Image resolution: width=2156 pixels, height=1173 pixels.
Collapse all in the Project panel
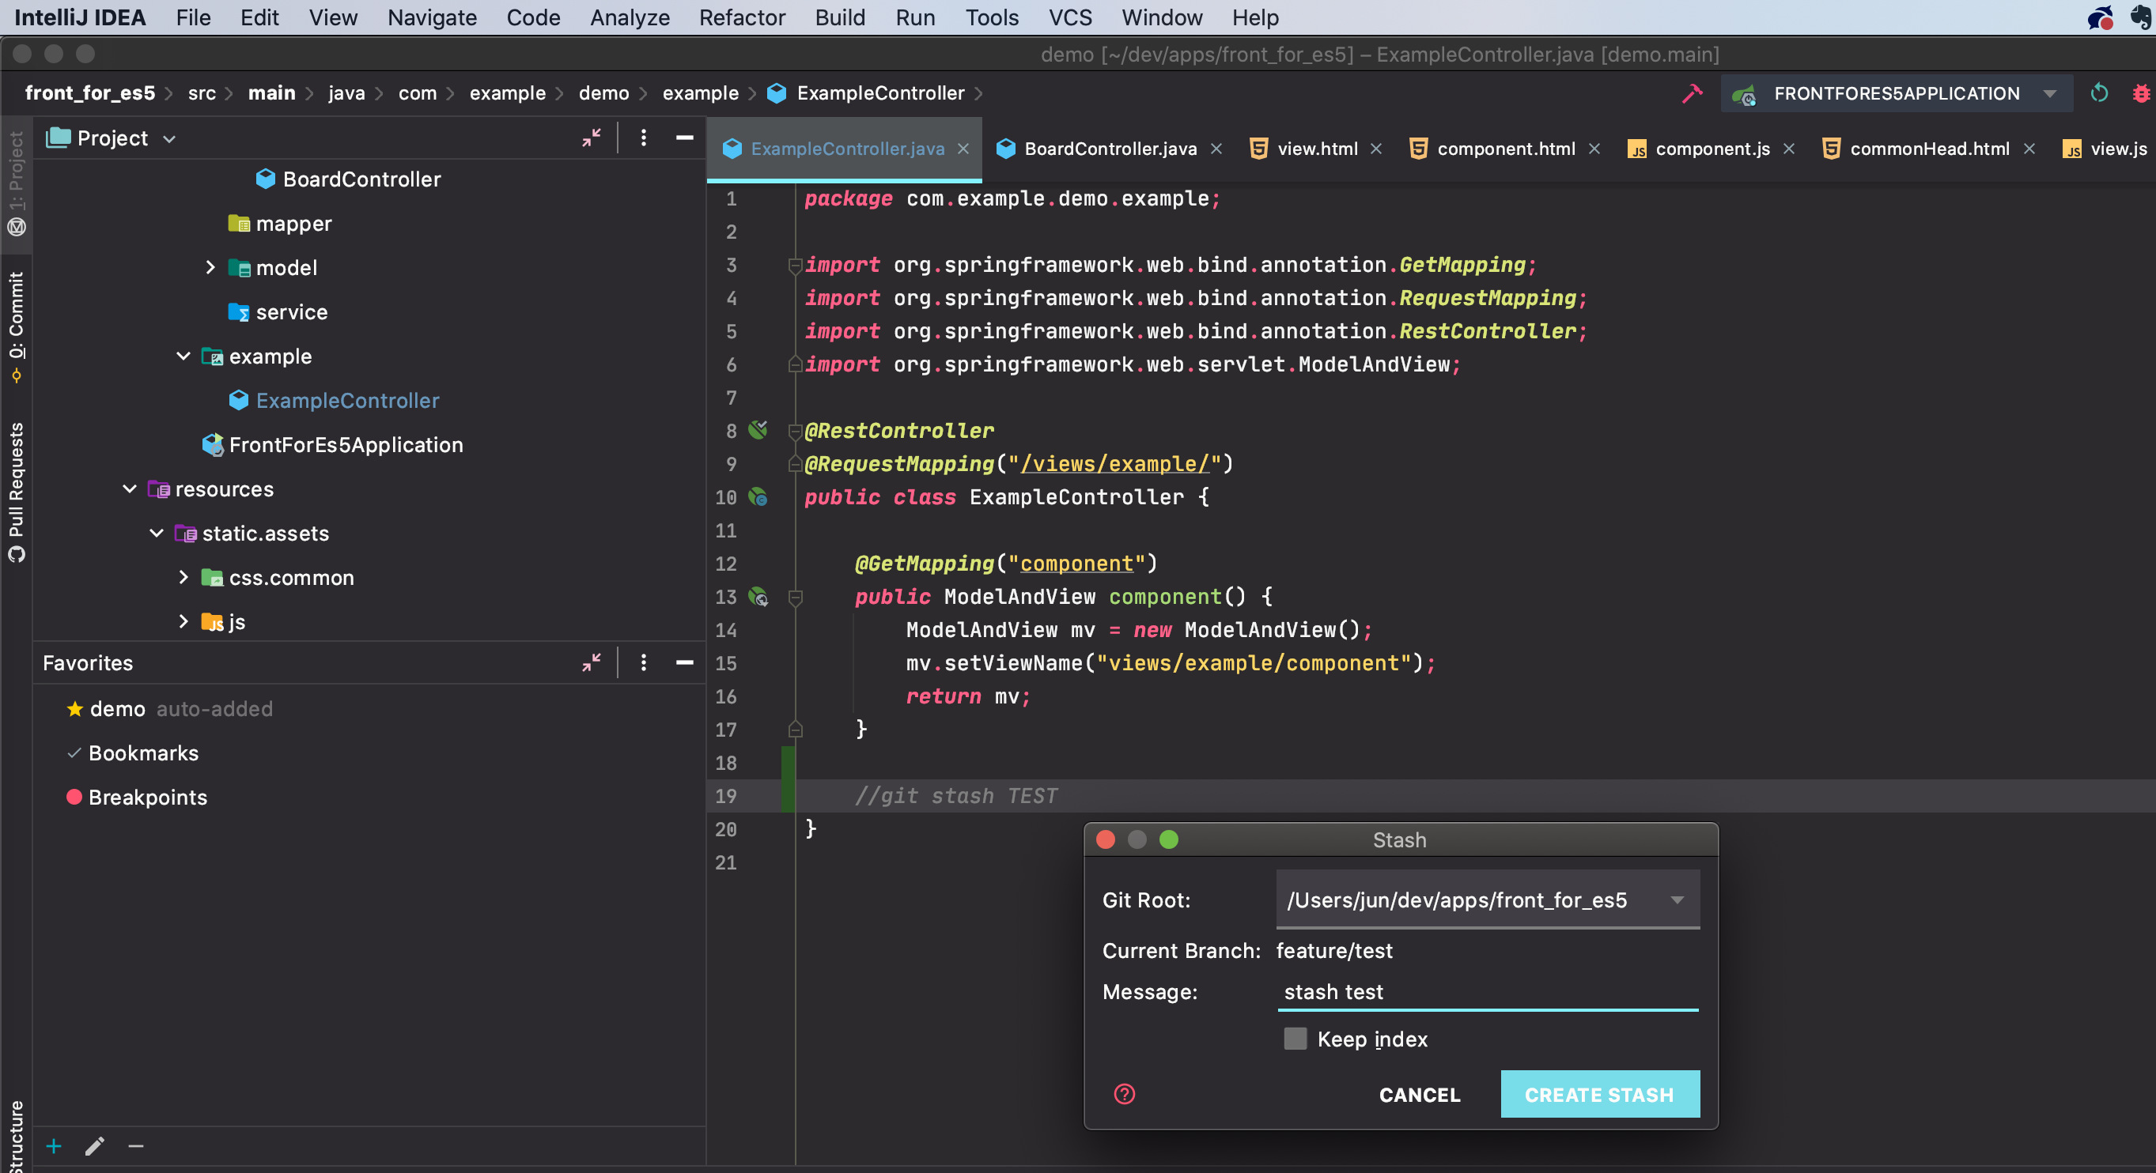[x=592, y=138]
